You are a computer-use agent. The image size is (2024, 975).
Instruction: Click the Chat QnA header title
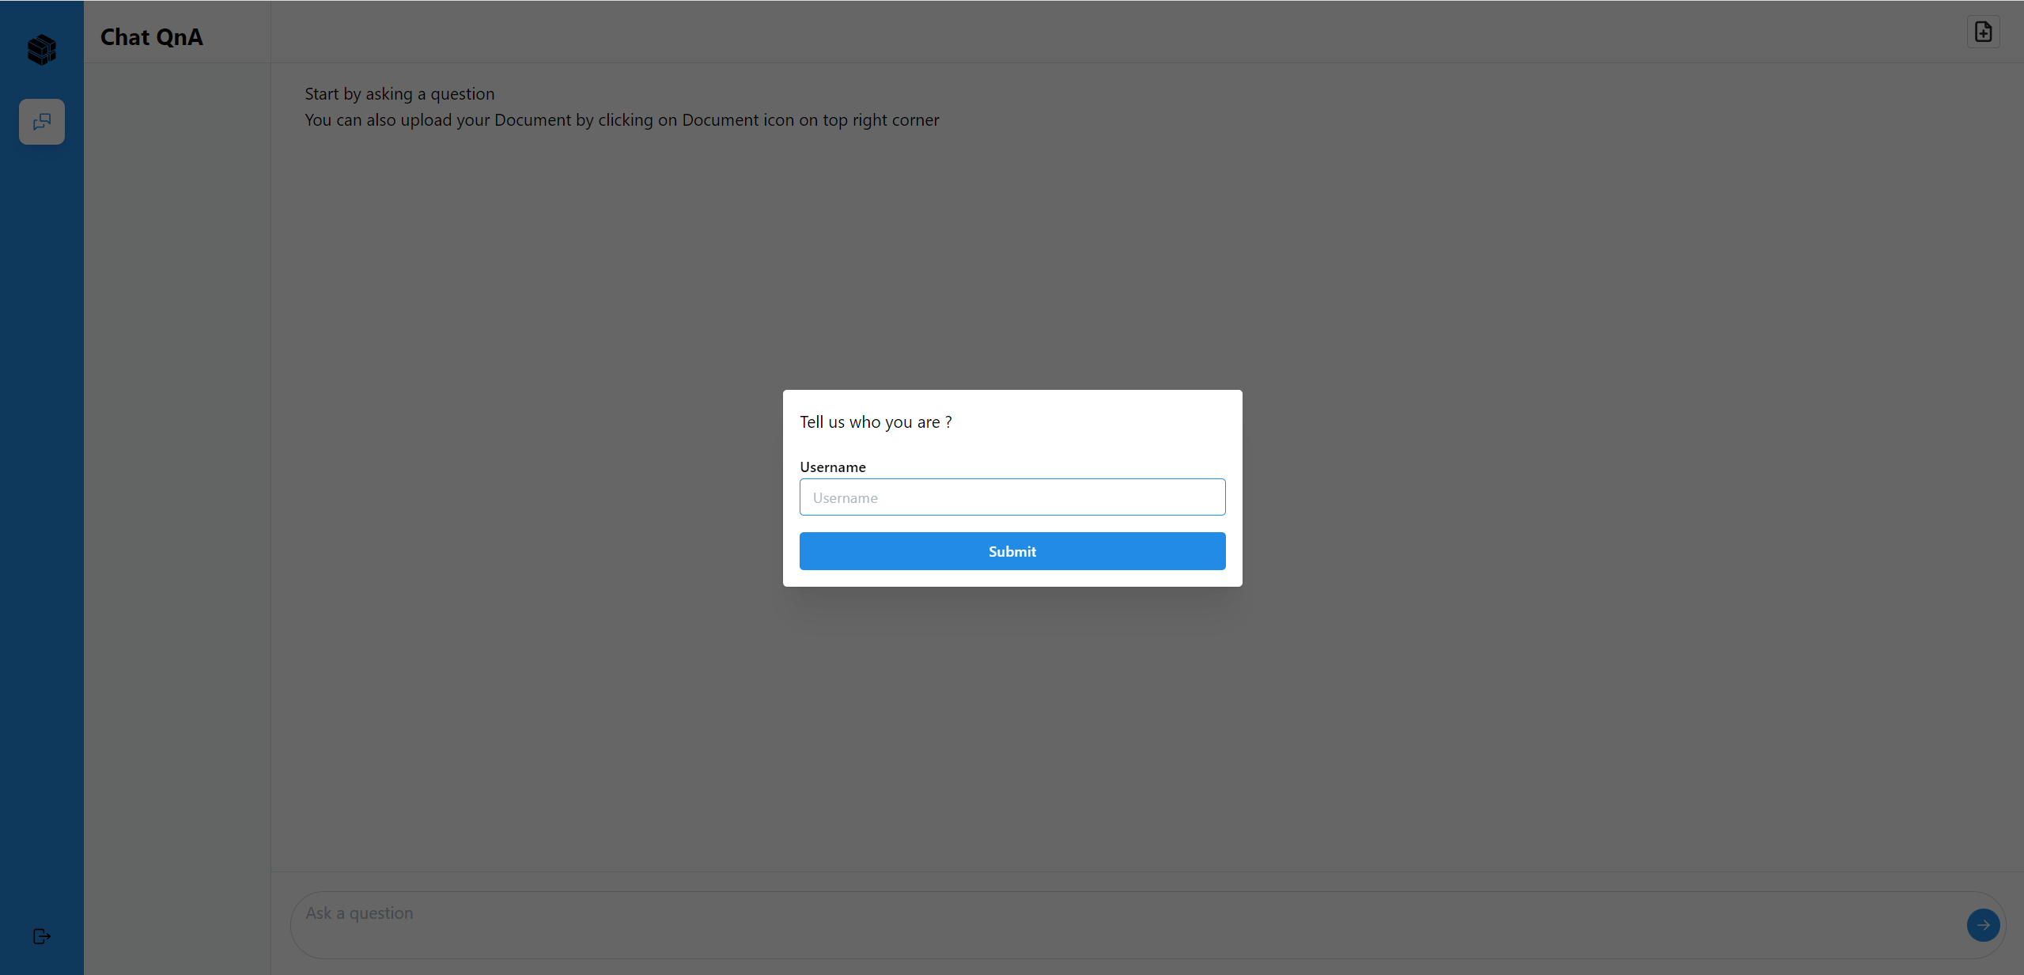151,36
